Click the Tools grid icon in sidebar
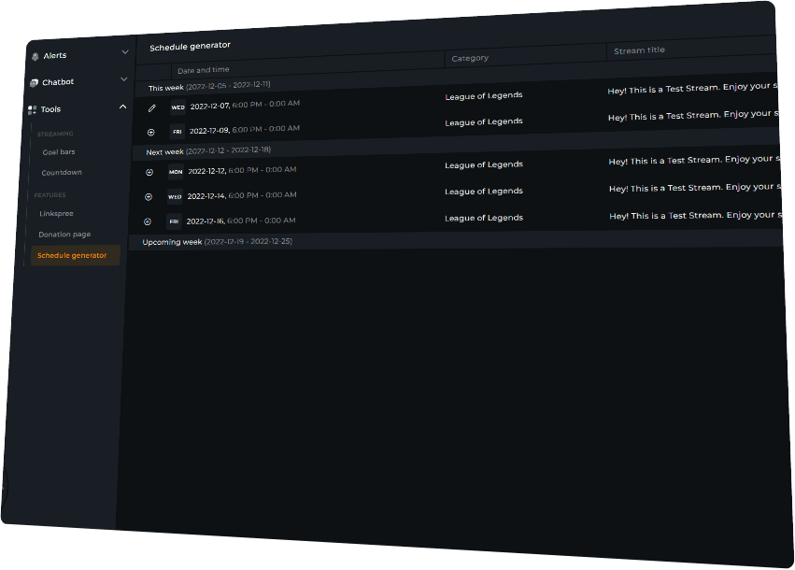The image size is (795, 570). (x=33, y=110)
